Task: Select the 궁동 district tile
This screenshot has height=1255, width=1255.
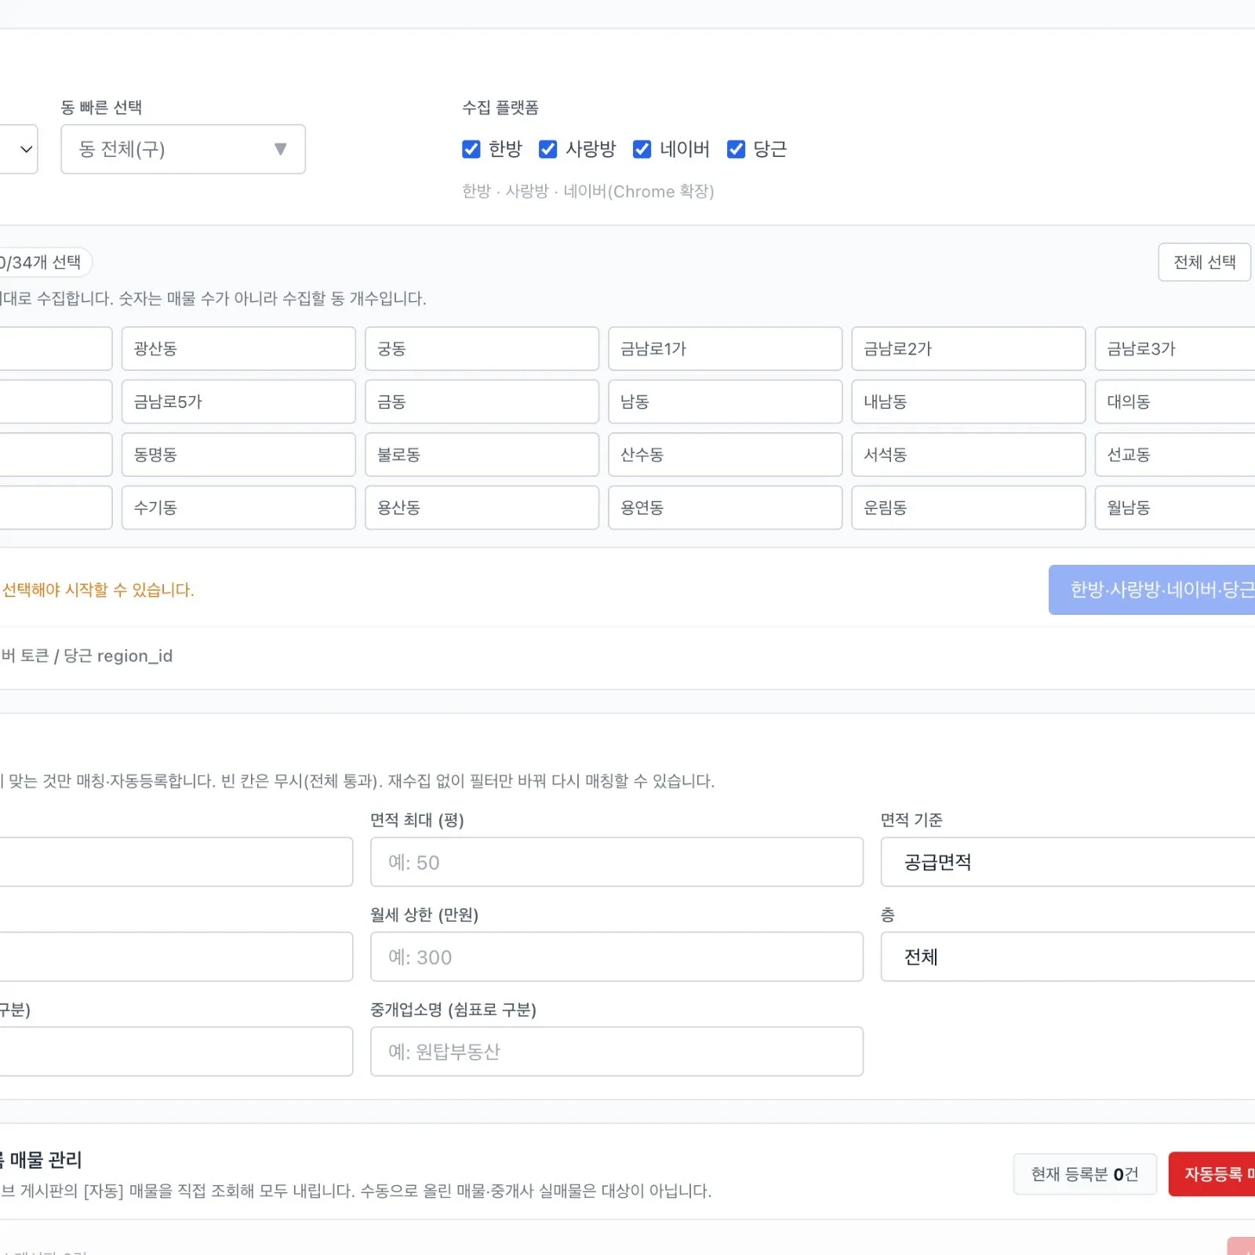Action: (x=482, y=349)
